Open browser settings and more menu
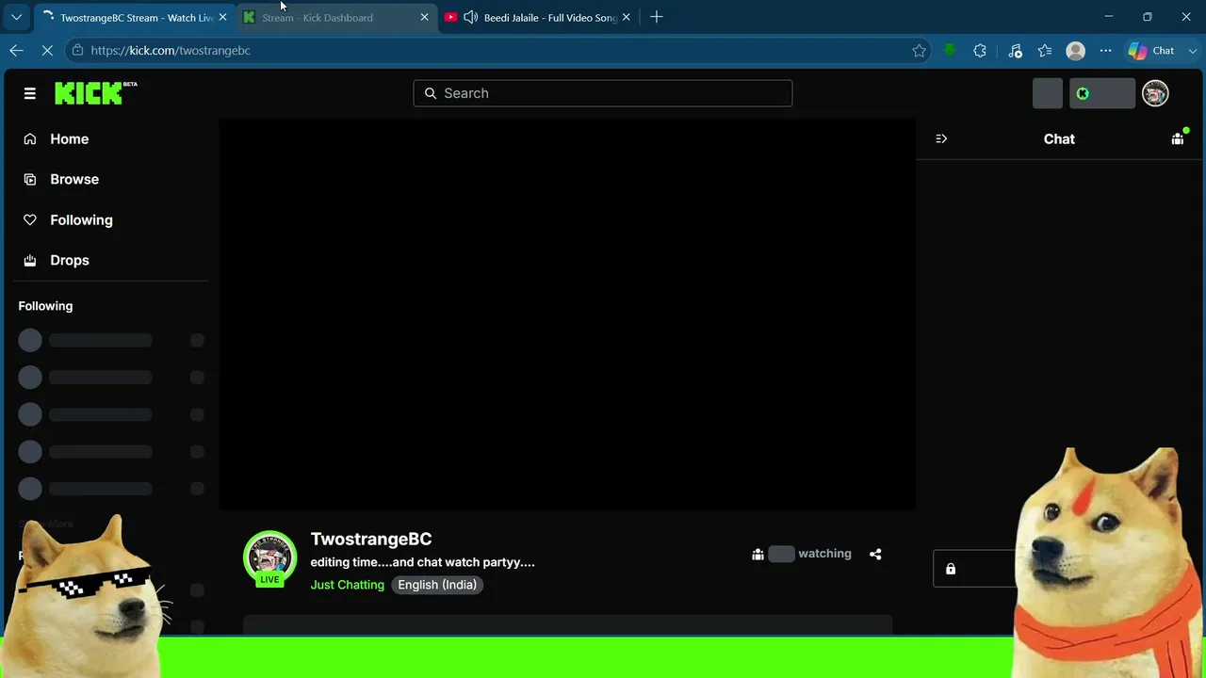This screenshot has height=678, width=1206. pyautogui.click(x=1105, y=51)
